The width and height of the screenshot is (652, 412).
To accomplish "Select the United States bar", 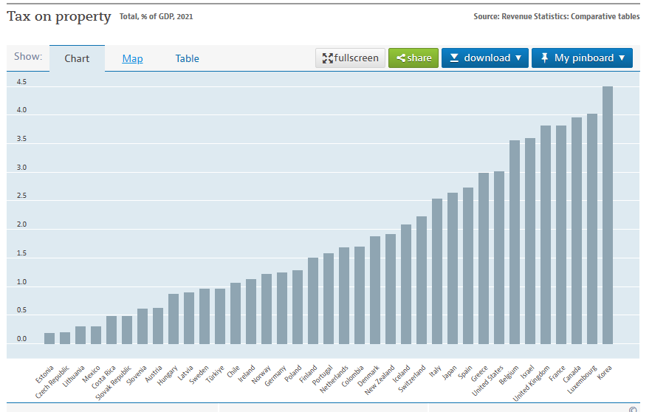I will [x=499, y=258].
